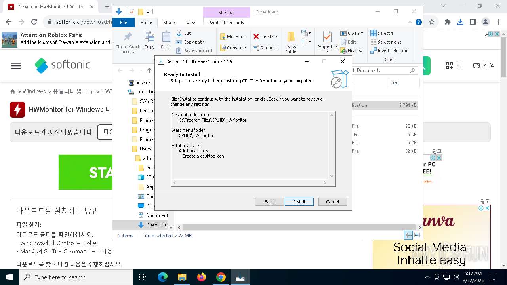The width and height of the screenshot is (507, 285).
Task: Open the Copy to dropdown
Action: tap(234, 48)
